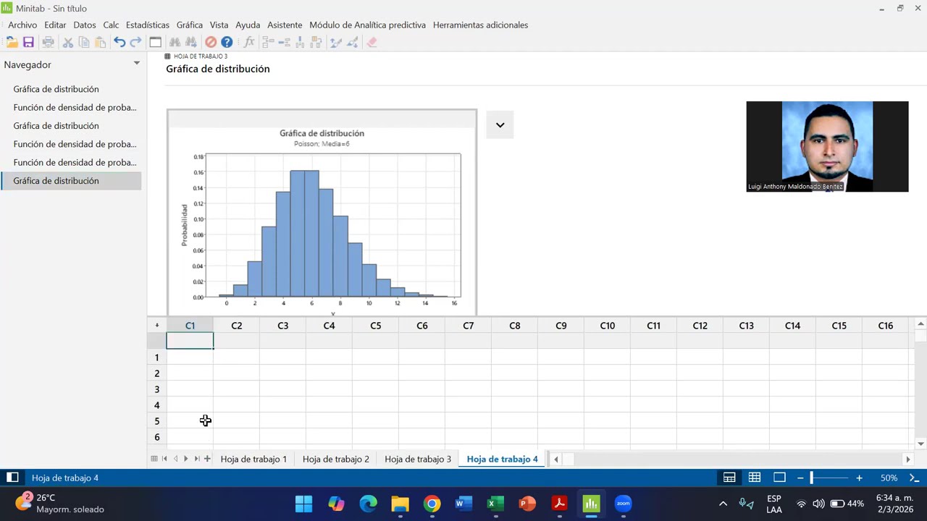Open the Zoom app in the taskbar

[623, 504]
